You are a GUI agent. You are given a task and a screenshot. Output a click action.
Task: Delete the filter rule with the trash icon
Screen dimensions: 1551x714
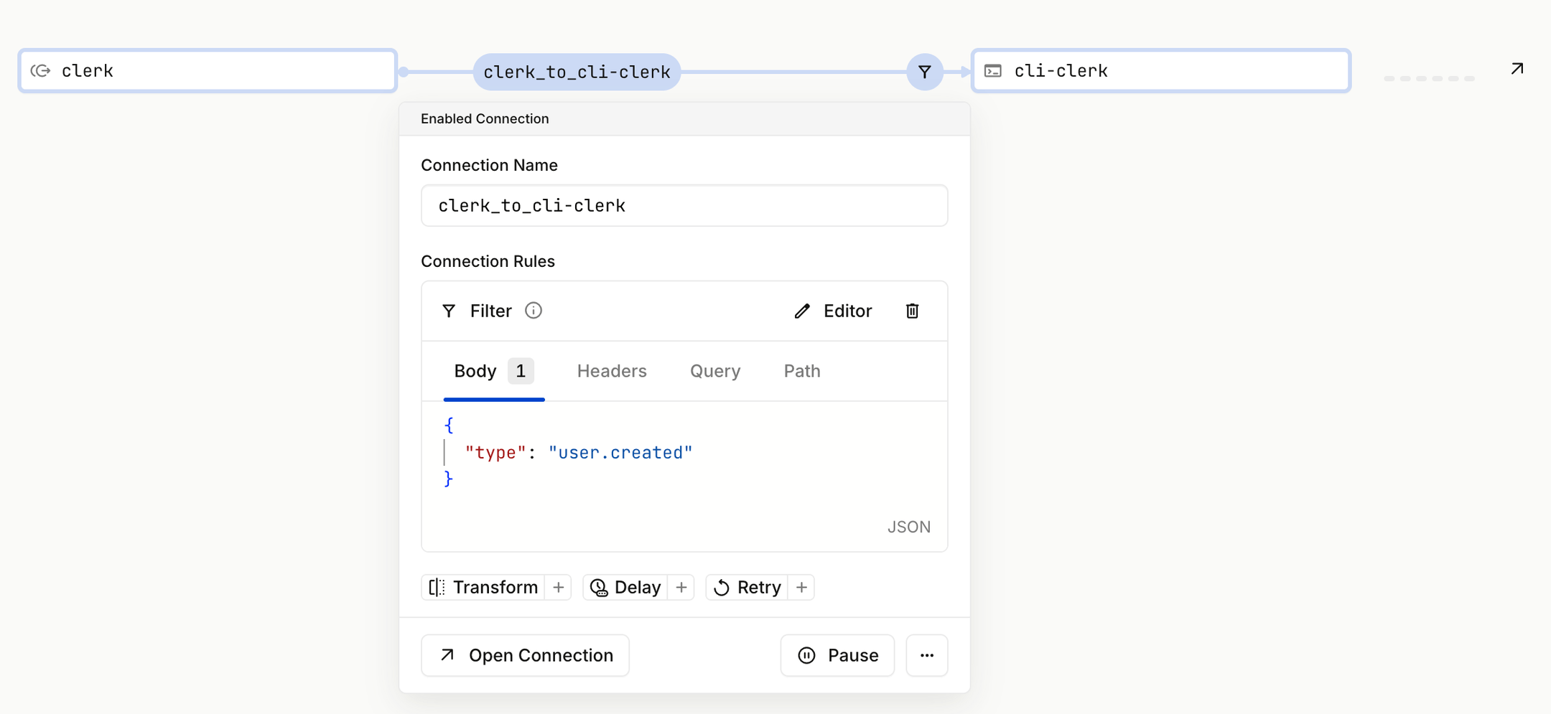click(x=912, y=311)
